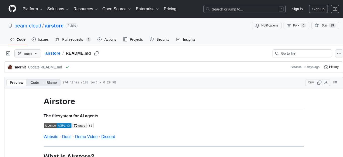Expand the Open Source menu
Image resolution: width=343 pixels, height=157 pixels.
[x=117, y=9]
